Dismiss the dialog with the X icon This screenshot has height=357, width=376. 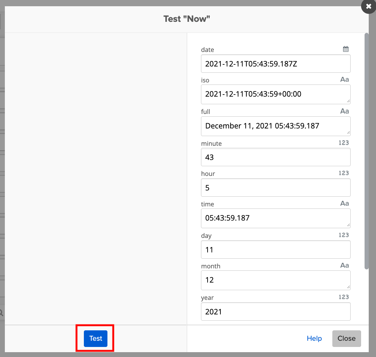coord(368,7)
